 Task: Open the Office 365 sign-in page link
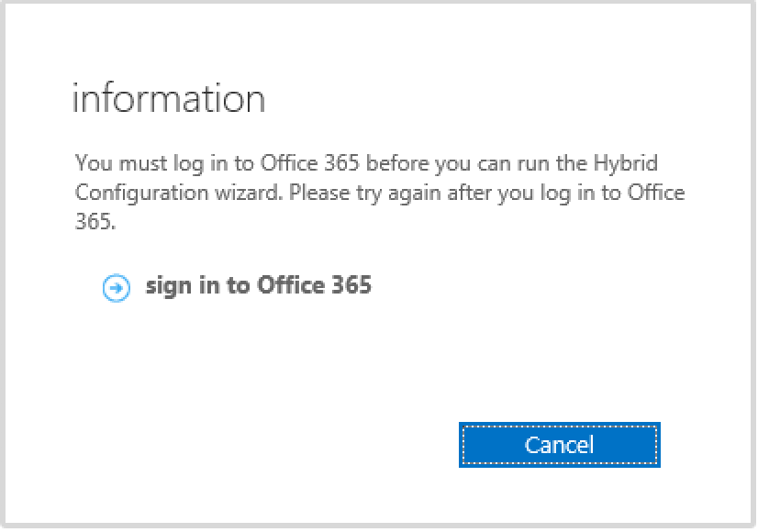(x=258, y=285)
